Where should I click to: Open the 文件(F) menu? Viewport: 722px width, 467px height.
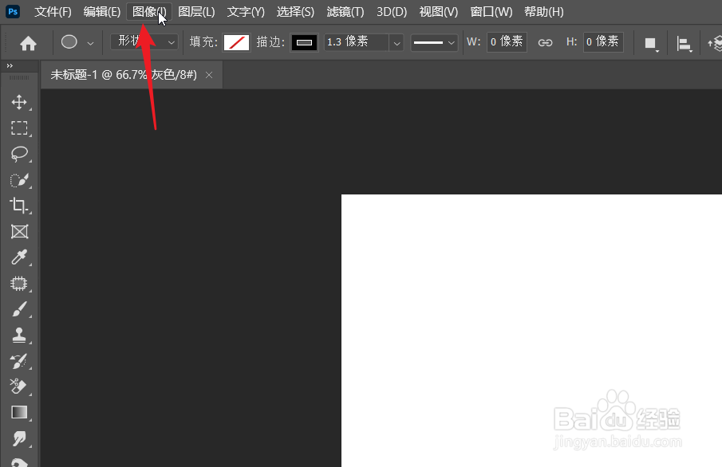click(53, 11)
